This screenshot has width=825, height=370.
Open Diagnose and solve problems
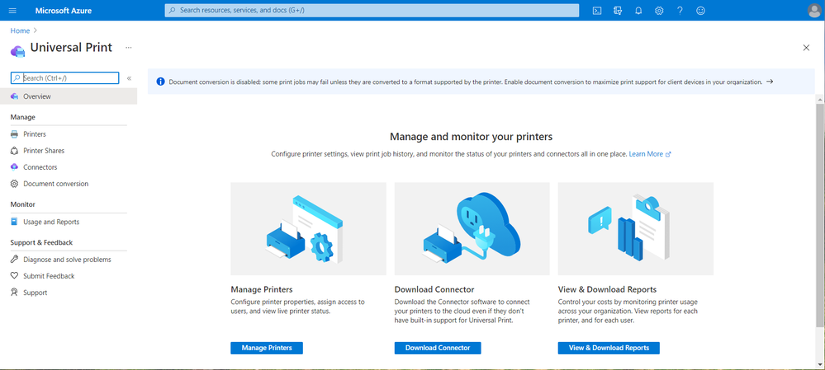[x=69, y=260]
